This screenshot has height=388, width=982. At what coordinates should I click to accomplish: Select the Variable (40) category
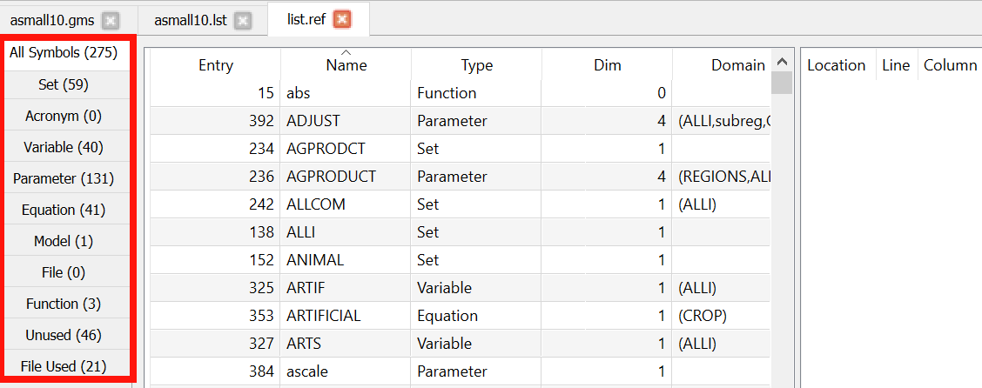pos(64,147)
